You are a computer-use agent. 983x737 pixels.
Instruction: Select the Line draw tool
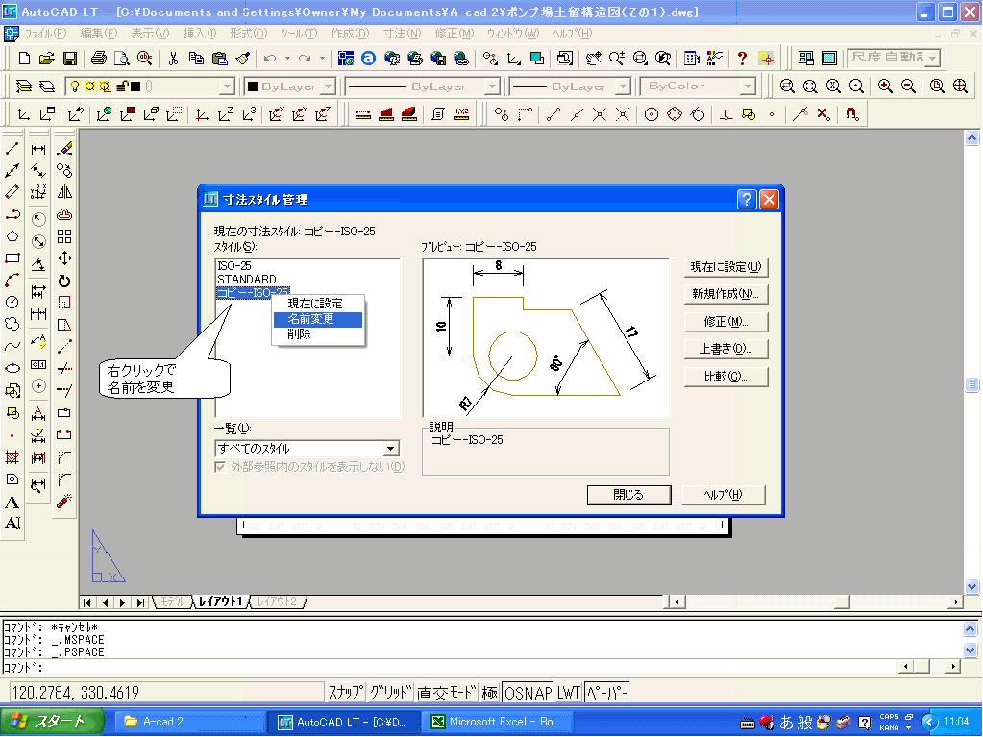pyautogui.click(x=12, y=149)
